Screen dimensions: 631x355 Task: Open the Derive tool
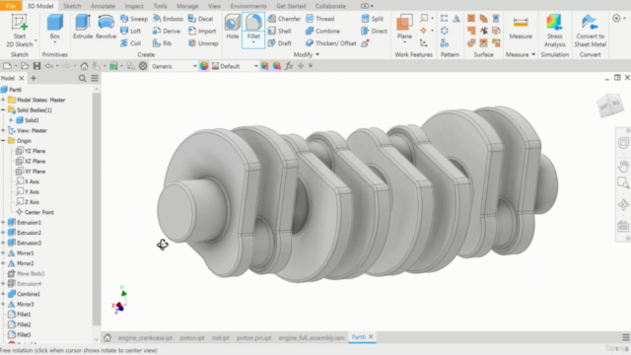coord(167,31)
